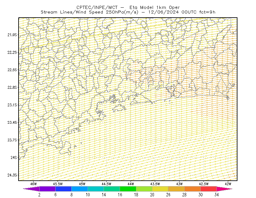
Task: Click the bright green swatch between 16 and 18
Action: pos(128,189)
